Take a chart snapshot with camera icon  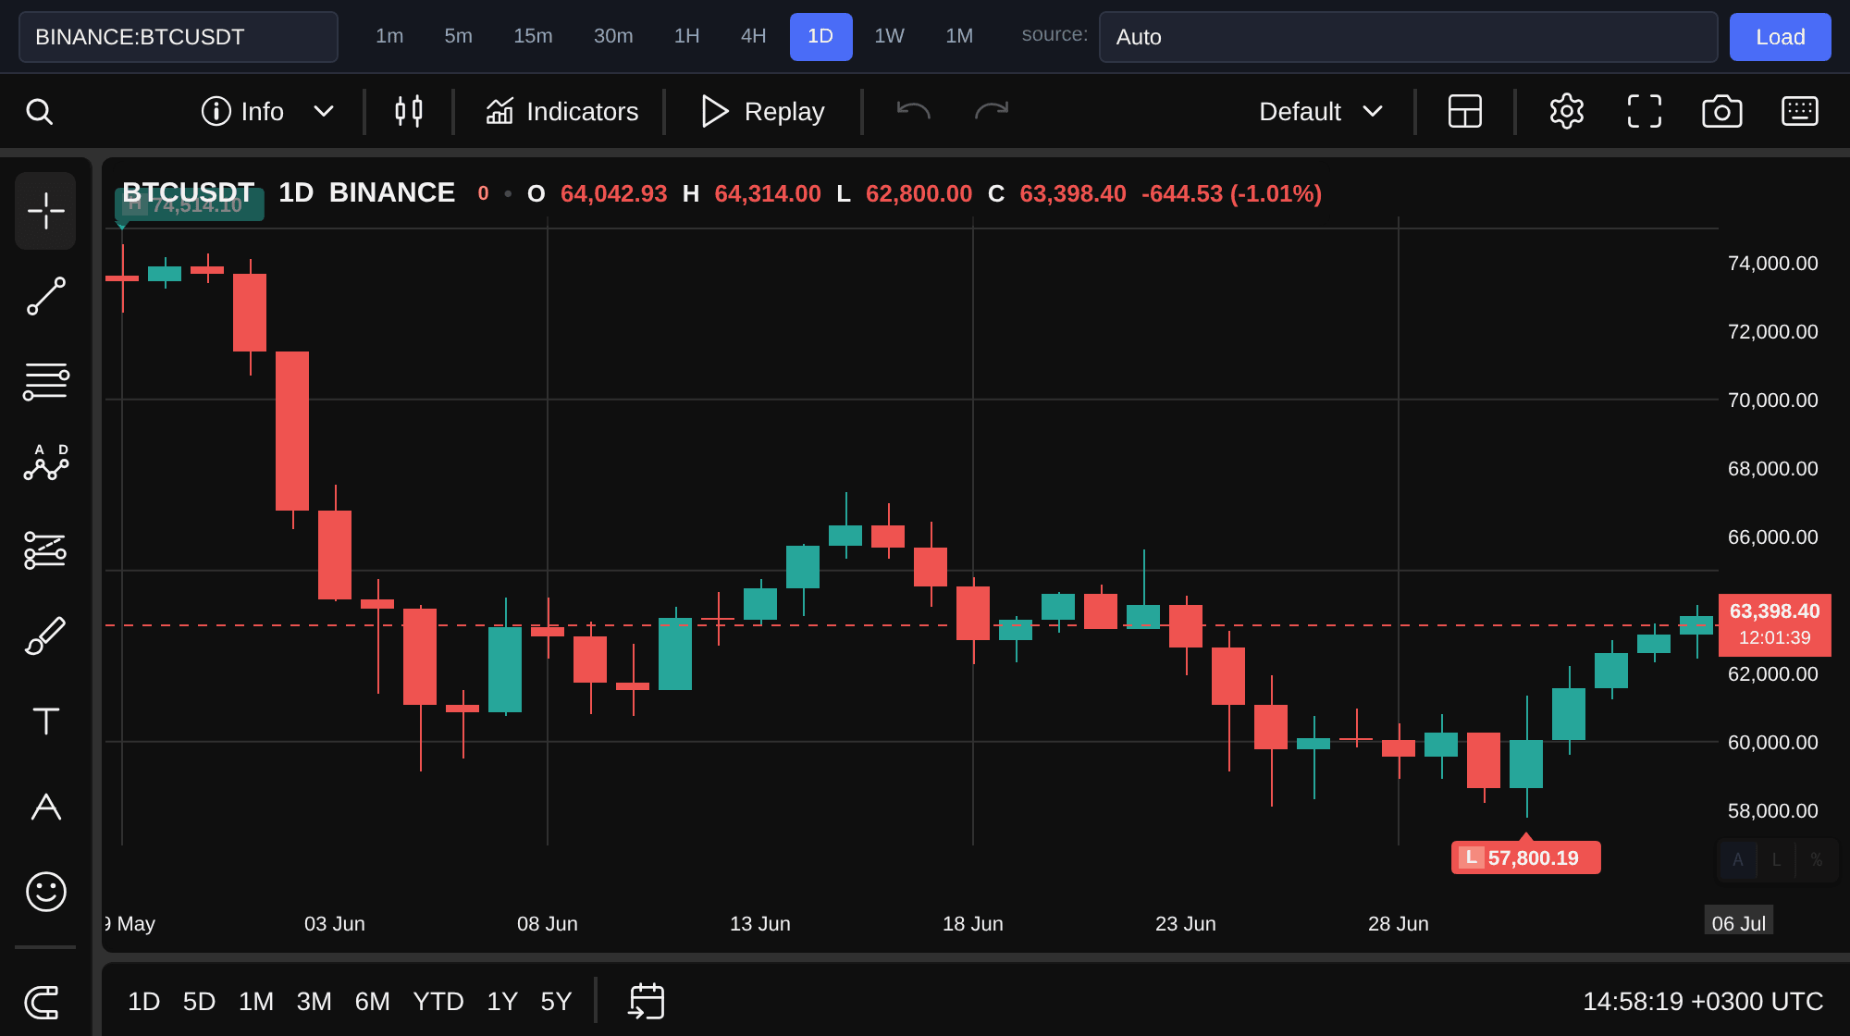1722,111
